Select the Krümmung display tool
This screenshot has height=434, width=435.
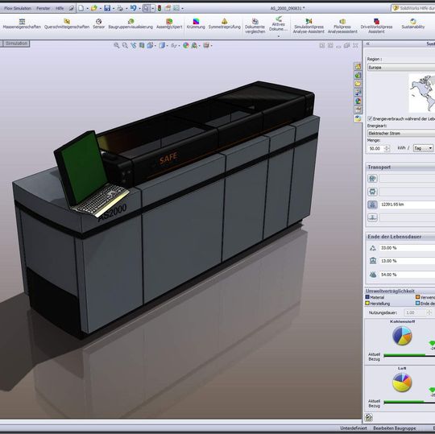[196, 23]
